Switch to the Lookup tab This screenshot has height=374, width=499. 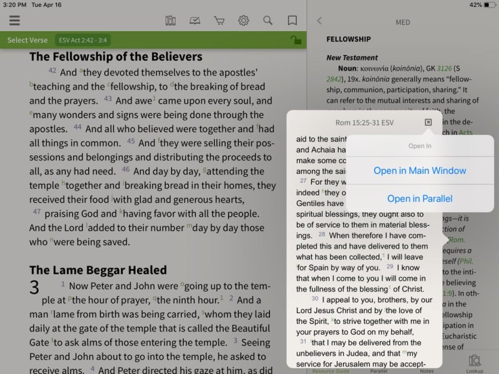(x=475, y=364)
